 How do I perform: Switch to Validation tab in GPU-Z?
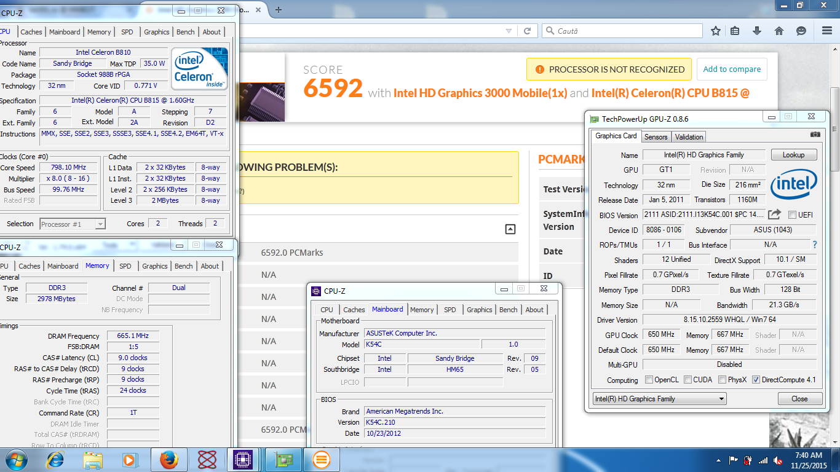pos(689,137)
